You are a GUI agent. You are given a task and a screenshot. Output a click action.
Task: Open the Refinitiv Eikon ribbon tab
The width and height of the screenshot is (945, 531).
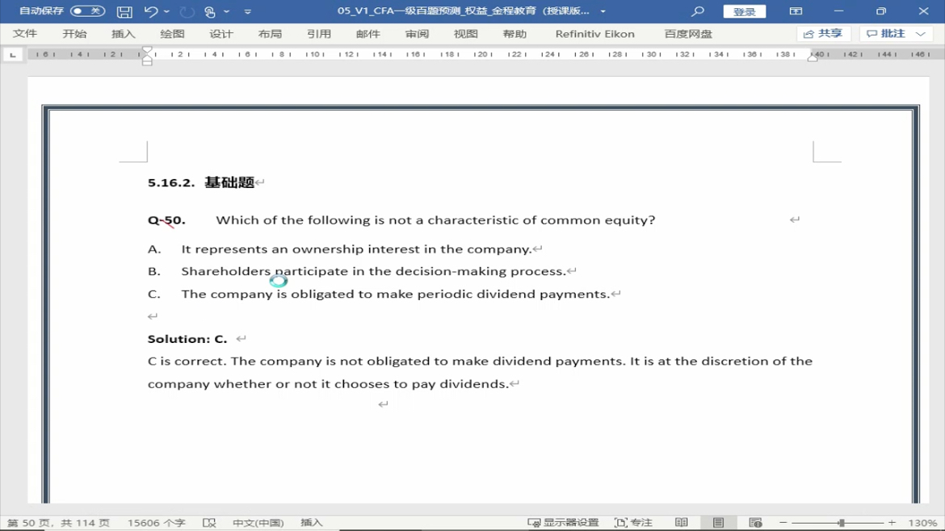point(594,34)
